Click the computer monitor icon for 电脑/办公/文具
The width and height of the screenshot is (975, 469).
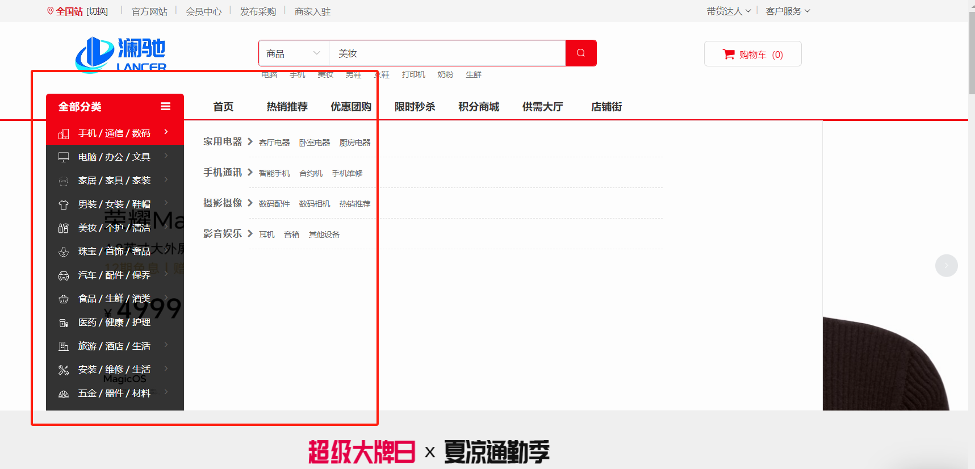coord(64,157)
